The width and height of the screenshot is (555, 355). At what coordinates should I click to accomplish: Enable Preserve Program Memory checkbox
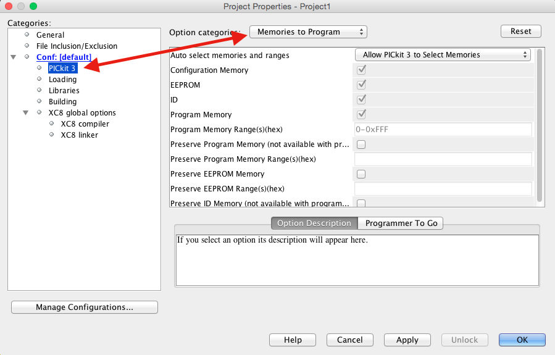click(361, 144)
